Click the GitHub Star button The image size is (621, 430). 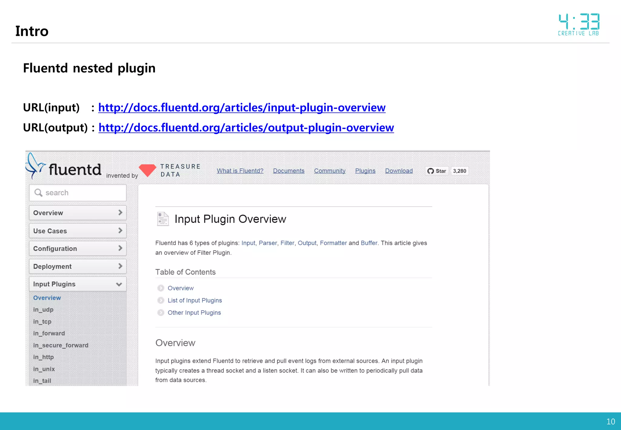pyautogui.click(x=437, y=171)
